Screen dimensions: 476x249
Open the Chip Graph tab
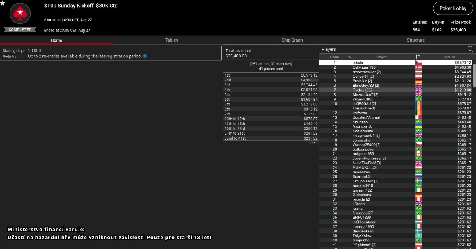coord(292,40)
